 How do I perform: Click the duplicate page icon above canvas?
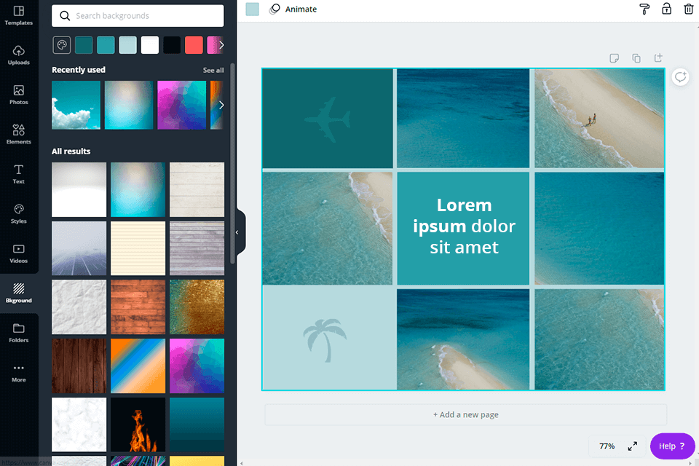(x=636, y=58)
